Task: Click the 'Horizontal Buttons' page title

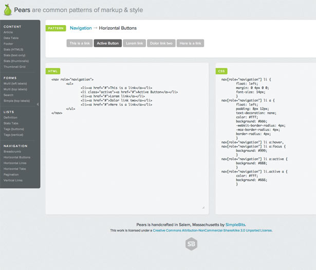Action: click(118, 28)
